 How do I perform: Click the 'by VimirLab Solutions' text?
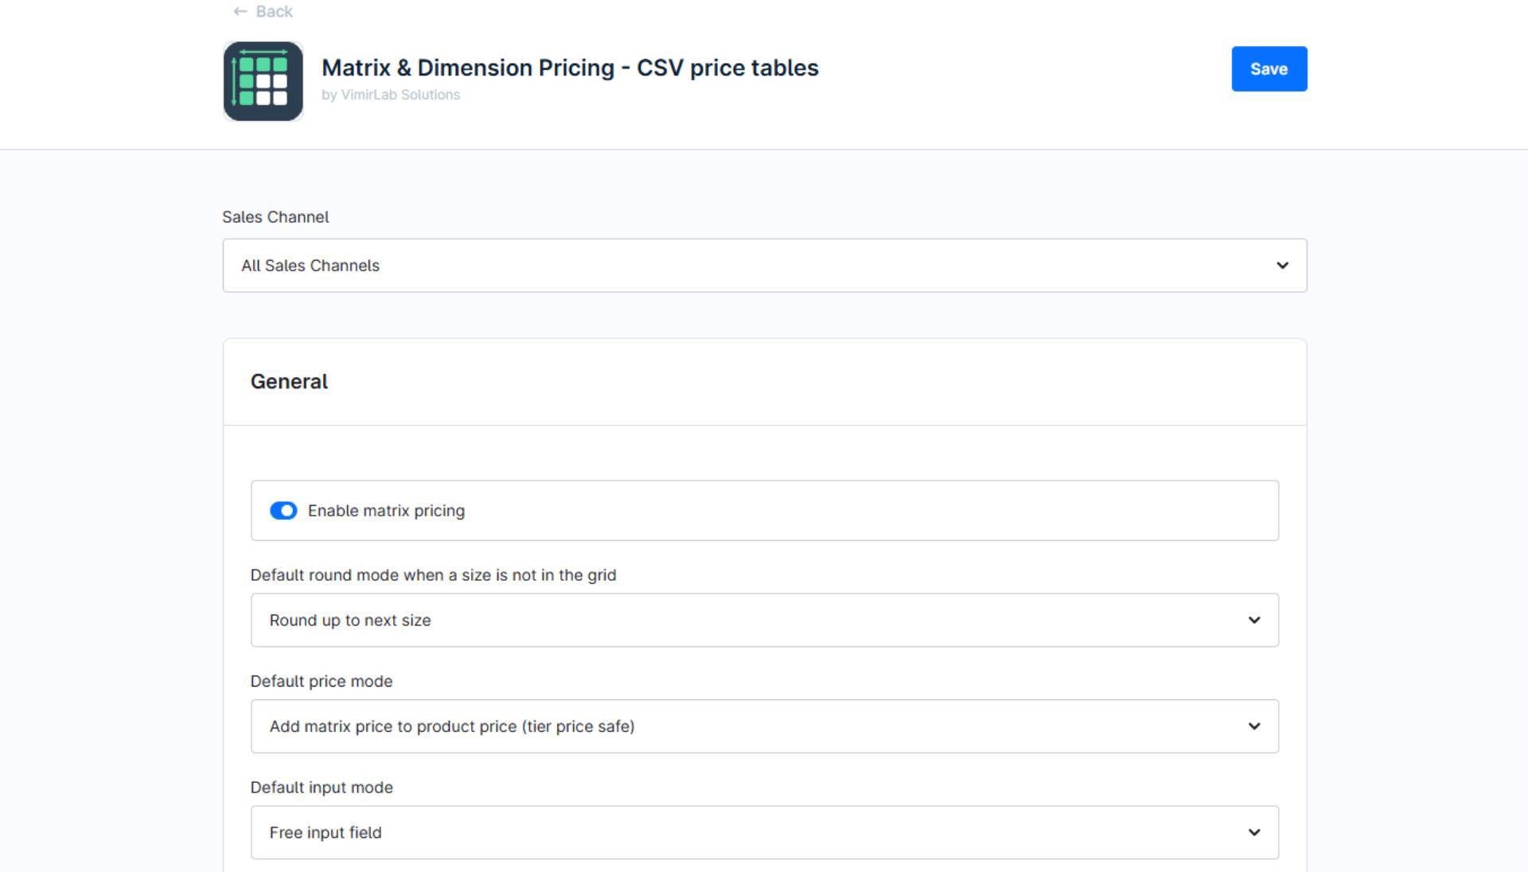pos(391,95)
